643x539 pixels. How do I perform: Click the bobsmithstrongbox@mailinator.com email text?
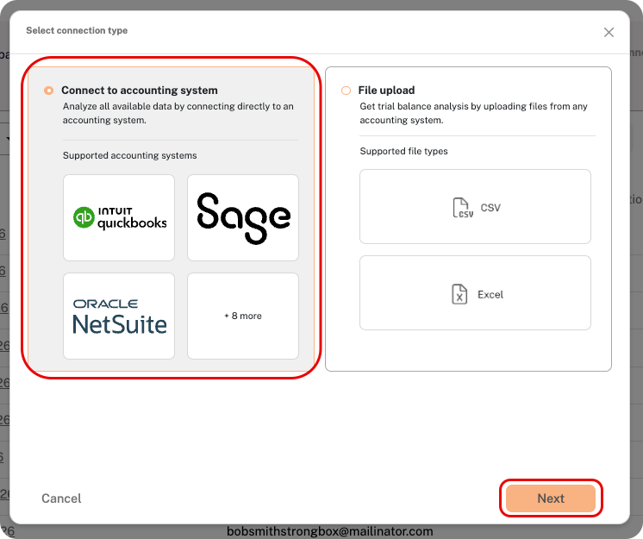pyautogui.click(x=330, y=531)
